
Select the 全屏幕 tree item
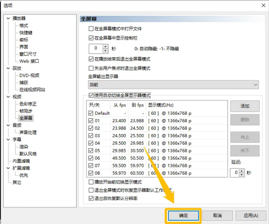click(26, 118)
